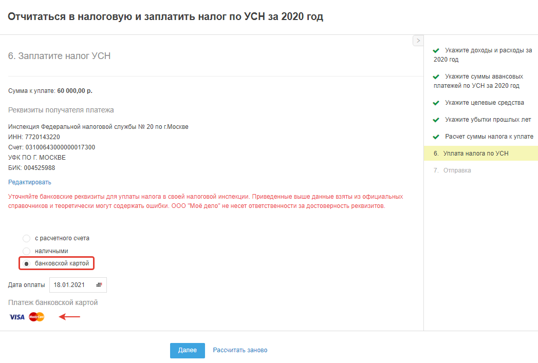Click the MasterCard logo
This screenshot has width=538, height=363.
pos(36,317)
